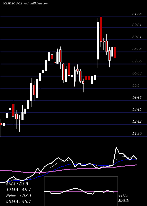Click the 55.5 price axis label

[x=136, y=85]
